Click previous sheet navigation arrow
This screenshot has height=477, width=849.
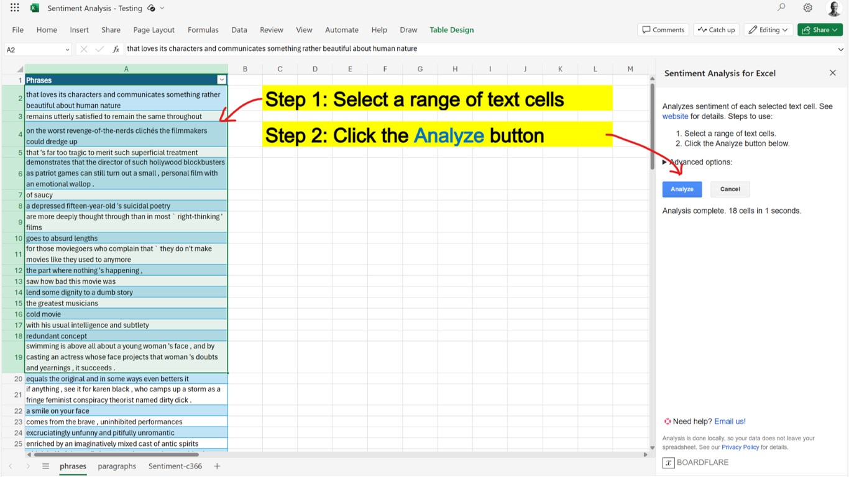click(x=11, y=466)
